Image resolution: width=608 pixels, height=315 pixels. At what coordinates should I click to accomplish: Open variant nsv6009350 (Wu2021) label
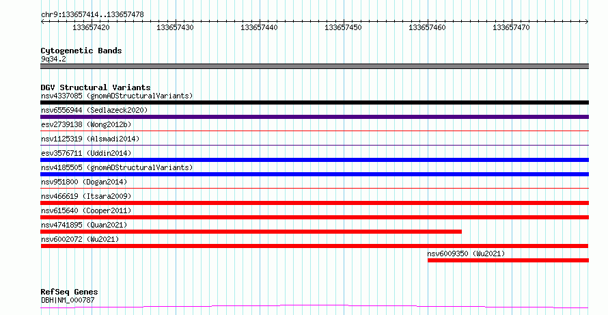pyautogui.click(x=466, y=254)
